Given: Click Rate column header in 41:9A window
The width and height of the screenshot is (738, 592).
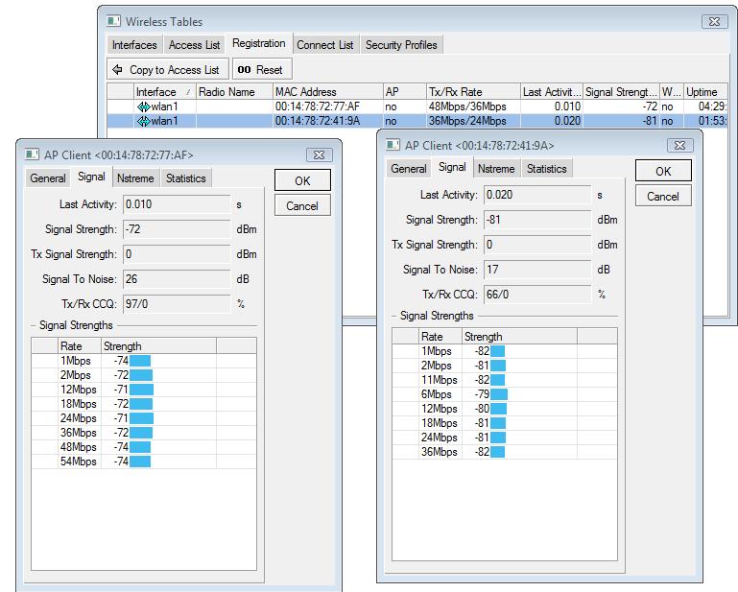Looking at the screenshot, I should [440, 337].
